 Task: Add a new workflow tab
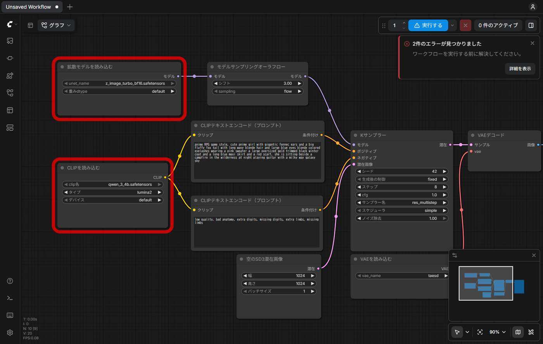[x=70, y=7]
